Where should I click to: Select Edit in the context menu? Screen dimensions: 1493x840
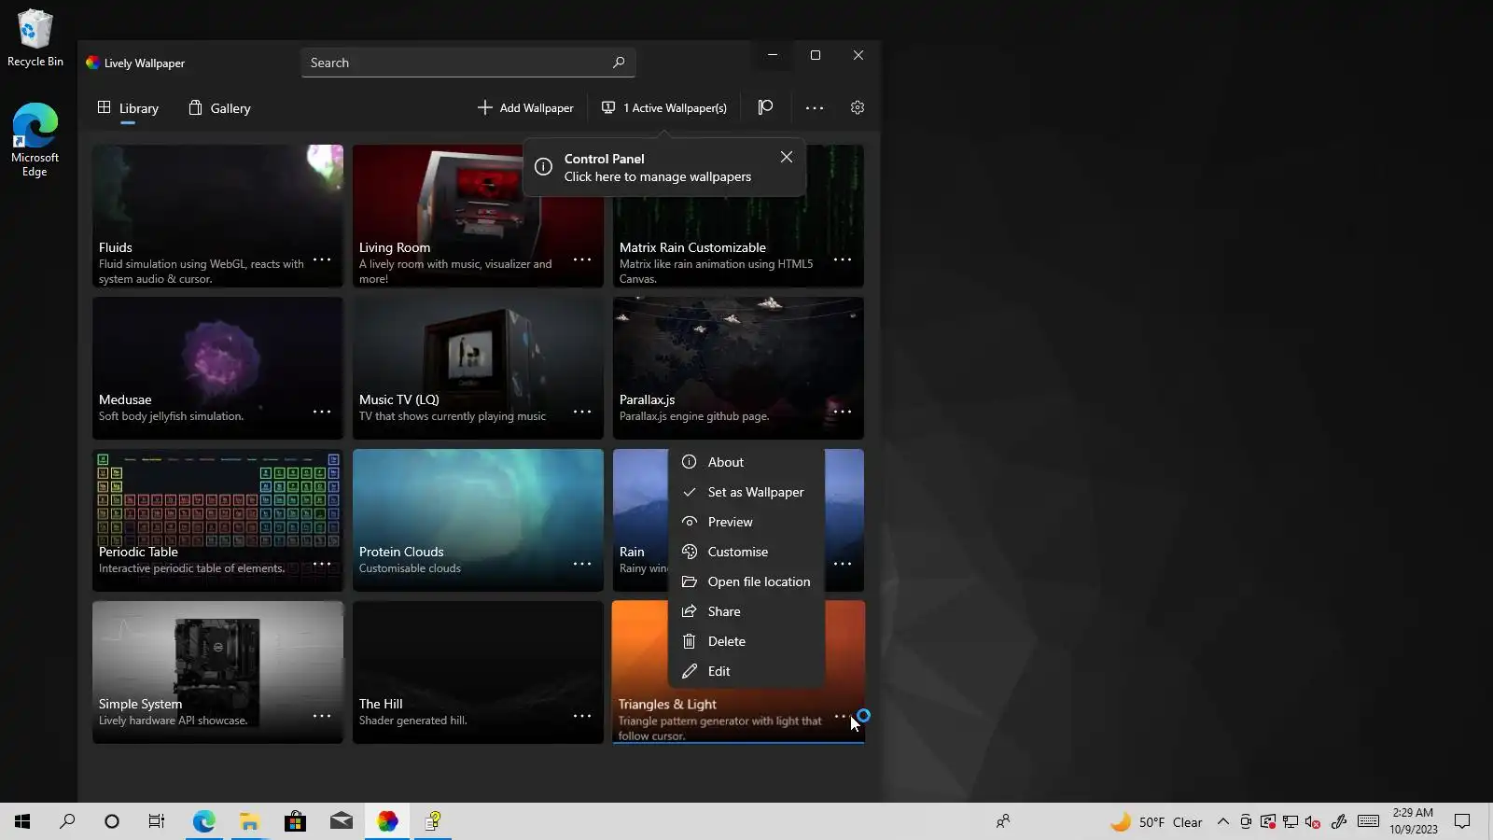pos(746,671)
